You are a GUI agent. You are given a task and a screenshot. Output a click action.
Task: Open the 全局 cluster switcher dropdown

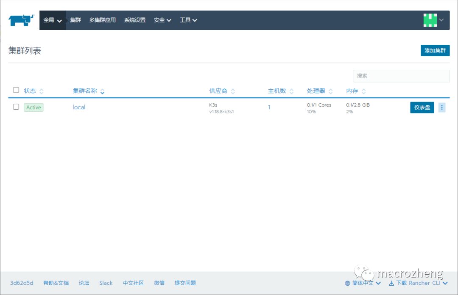point(52,20)
